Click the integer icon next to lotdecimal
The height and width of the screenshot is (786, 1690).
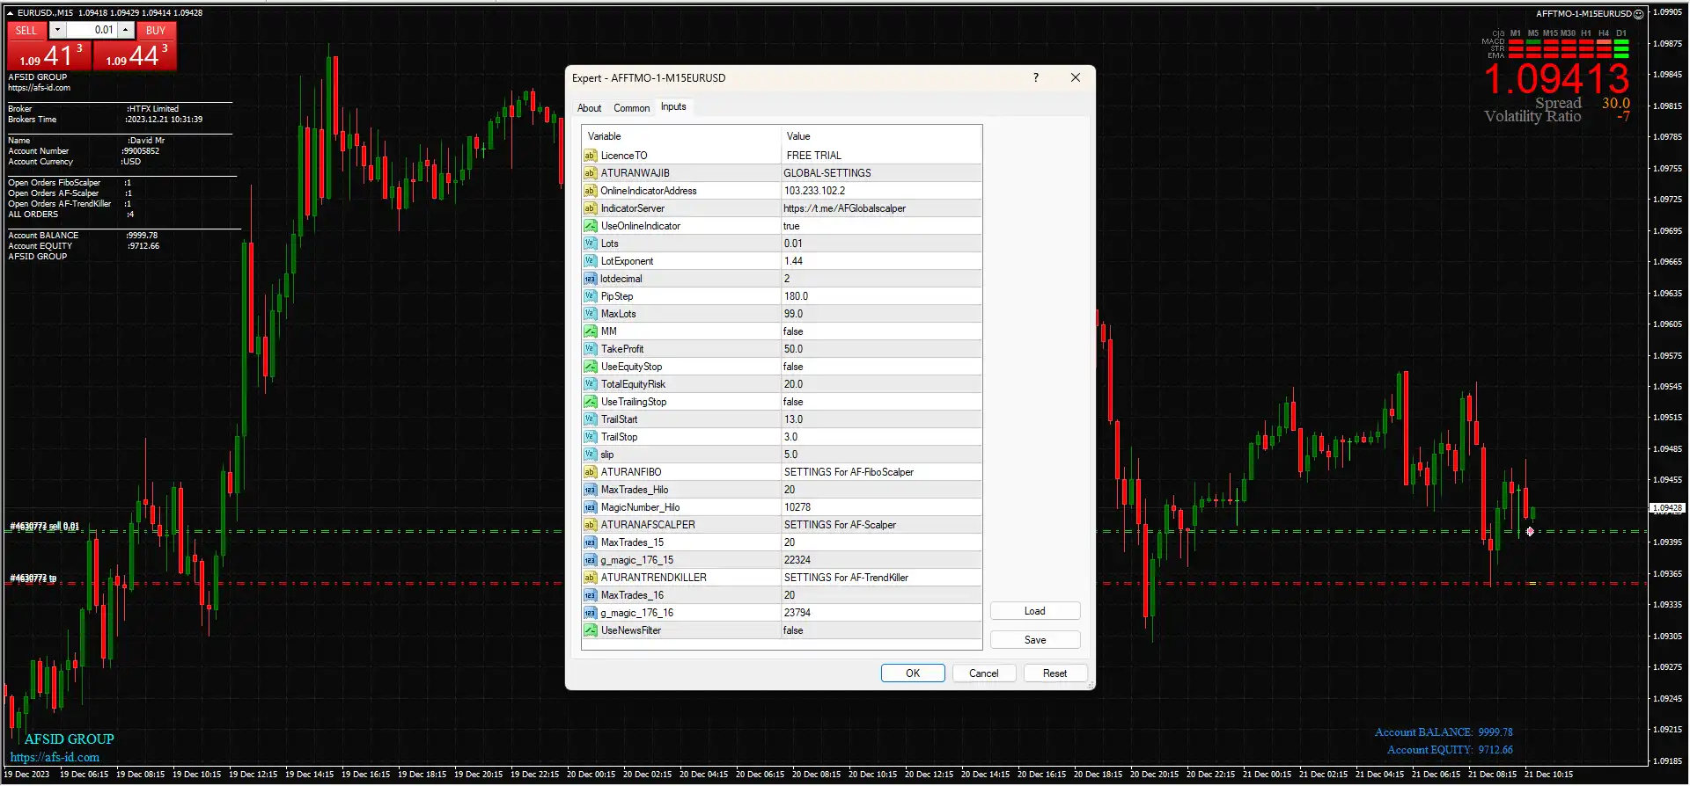tap(590, 279)
